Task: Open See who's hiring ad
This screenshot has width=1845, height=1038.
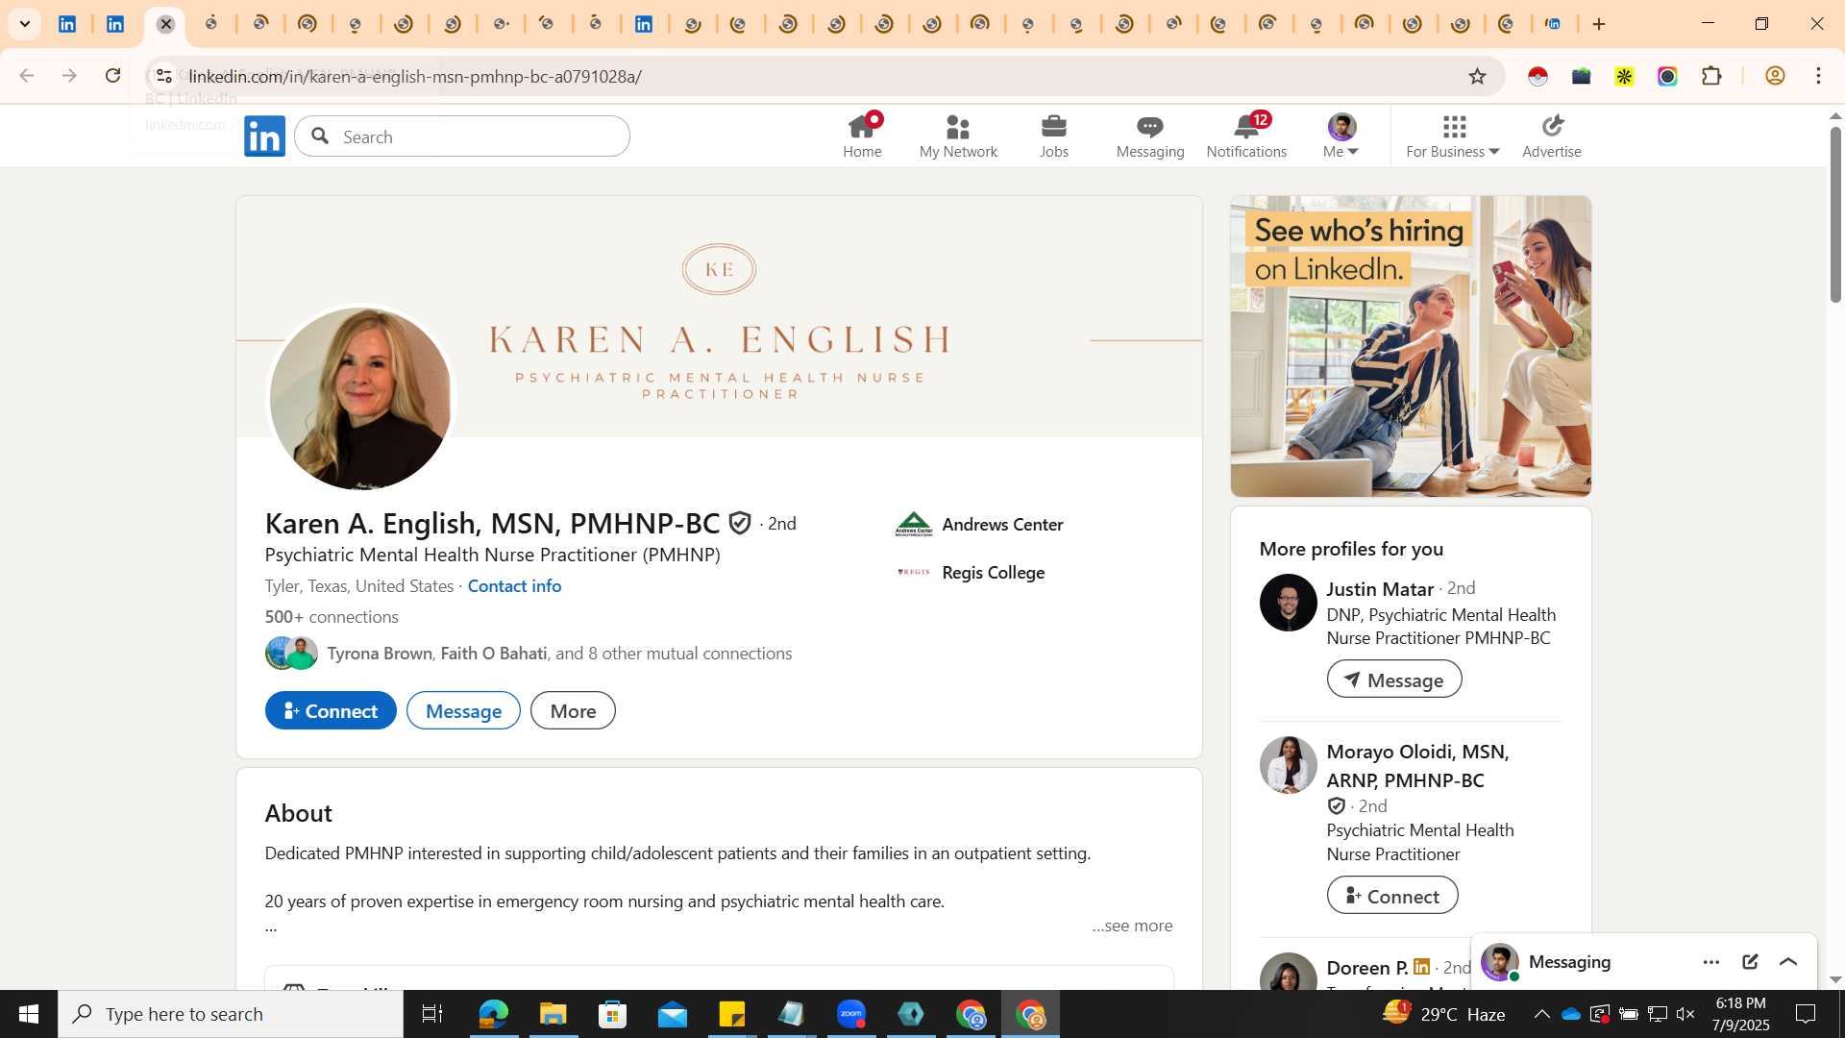Action: click(x=1411, y=346)
